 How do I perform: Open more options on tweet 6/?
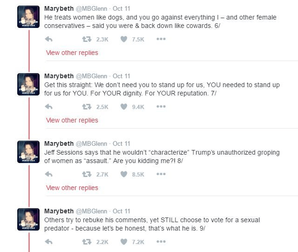pos(161,39)
